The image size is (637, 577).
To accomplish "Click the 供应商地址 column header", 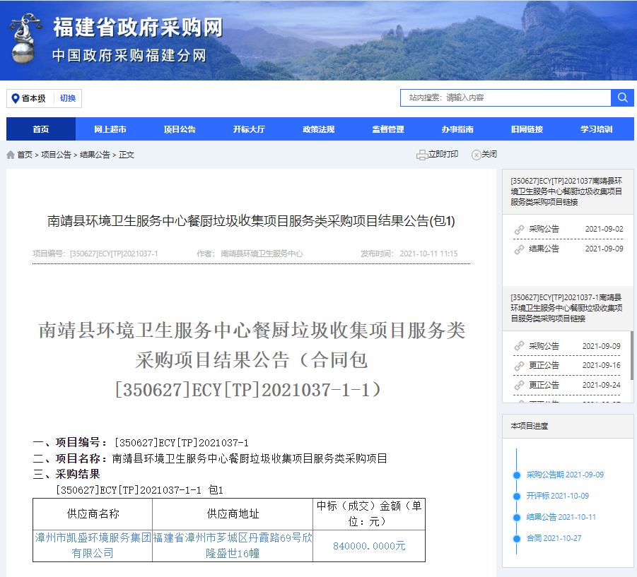I will [x=233, y=514].
